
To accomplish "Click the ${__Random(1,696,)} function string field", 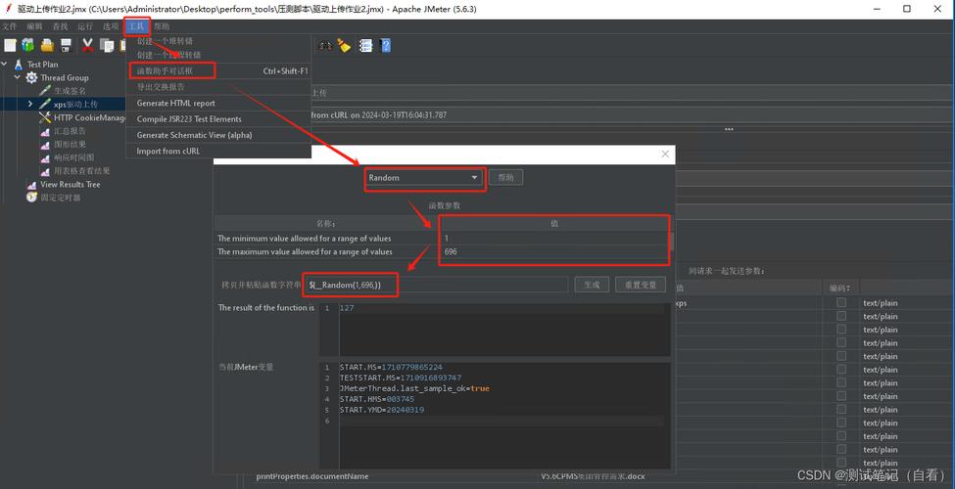I will tap(436, 285).
